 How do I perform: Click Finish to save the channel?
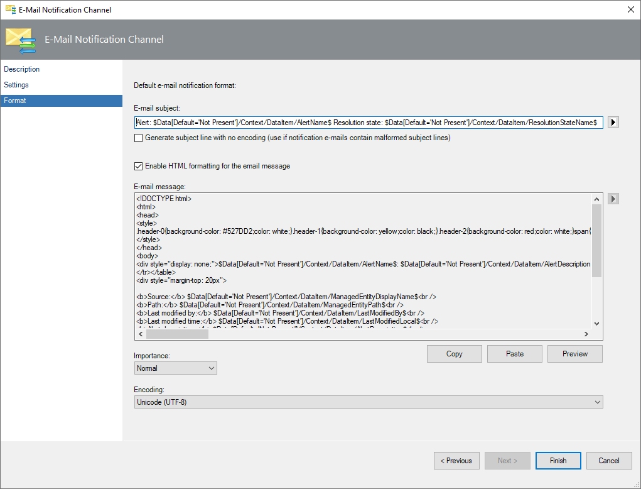(558, 460)
